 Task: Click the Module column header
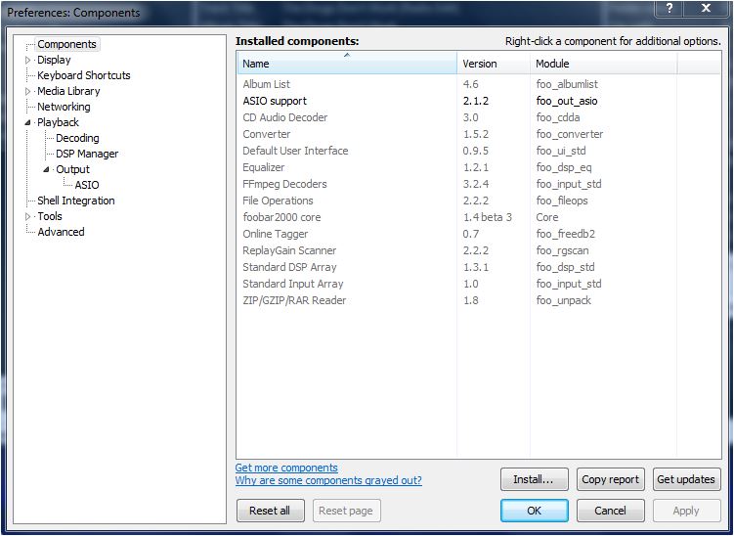pos(602,64)
